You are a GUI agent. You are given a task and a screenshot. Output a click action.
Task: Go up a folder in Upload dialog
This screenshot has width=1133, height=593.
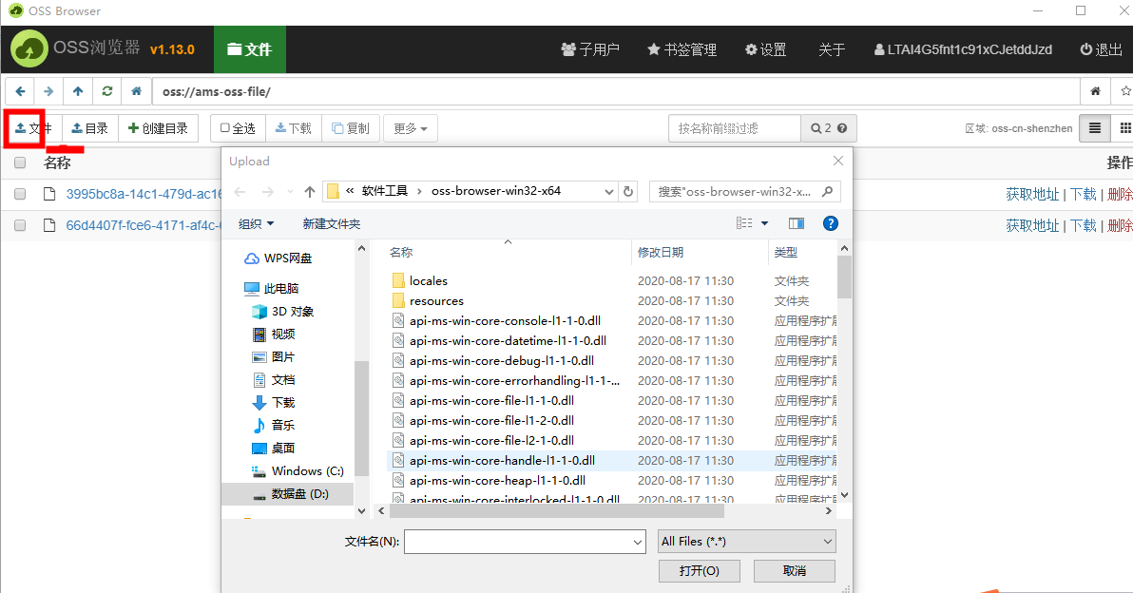coord(309,191)
